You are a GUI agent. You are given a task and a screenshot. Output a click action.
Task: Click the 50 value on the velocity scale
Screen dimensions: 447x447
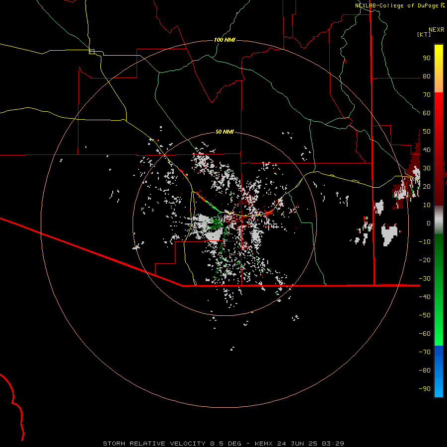pyautogui.click(x=427, y=132)
